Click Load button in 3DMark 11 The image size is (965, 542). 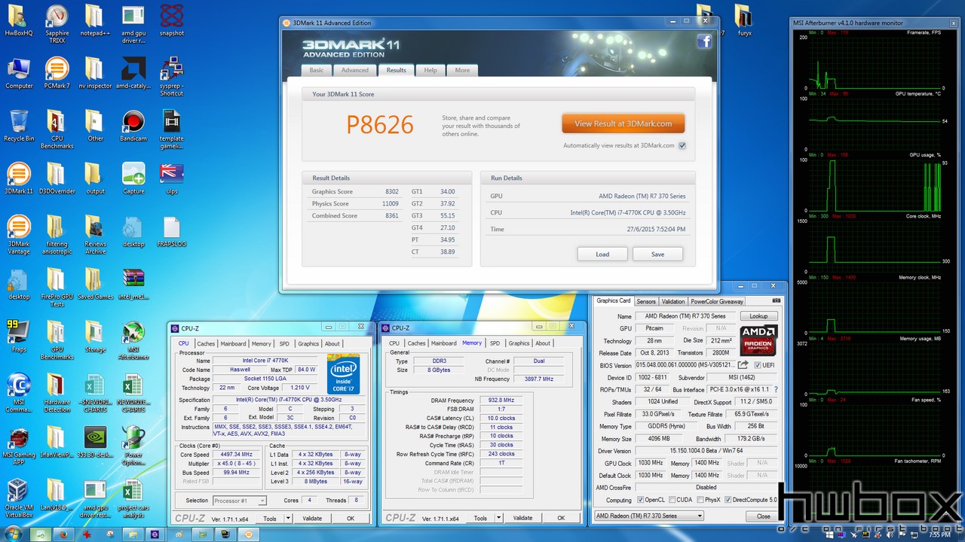click(602, 254)
